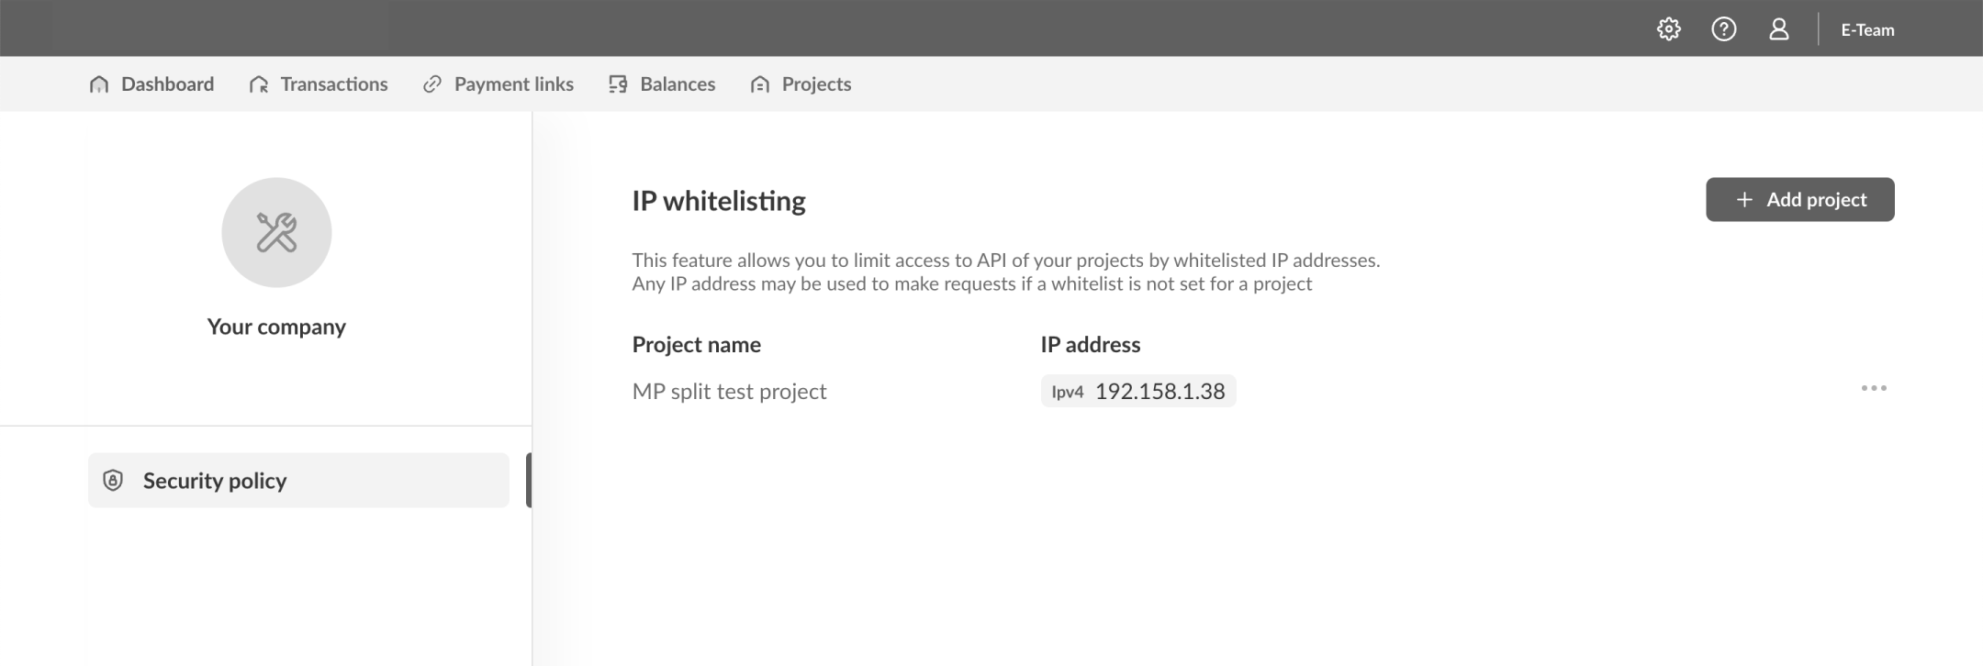
Task: Click the Projects icon in navigation
Action: 760,84
